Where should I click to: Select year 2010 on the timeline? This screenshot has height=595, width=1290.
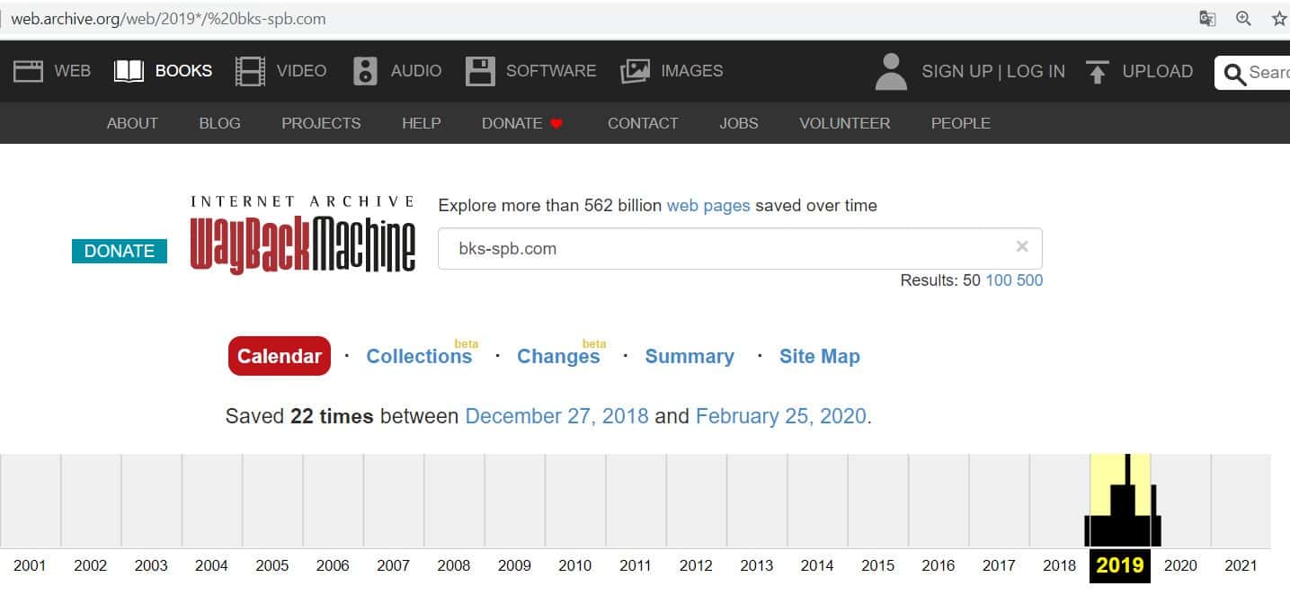point(575,565)
